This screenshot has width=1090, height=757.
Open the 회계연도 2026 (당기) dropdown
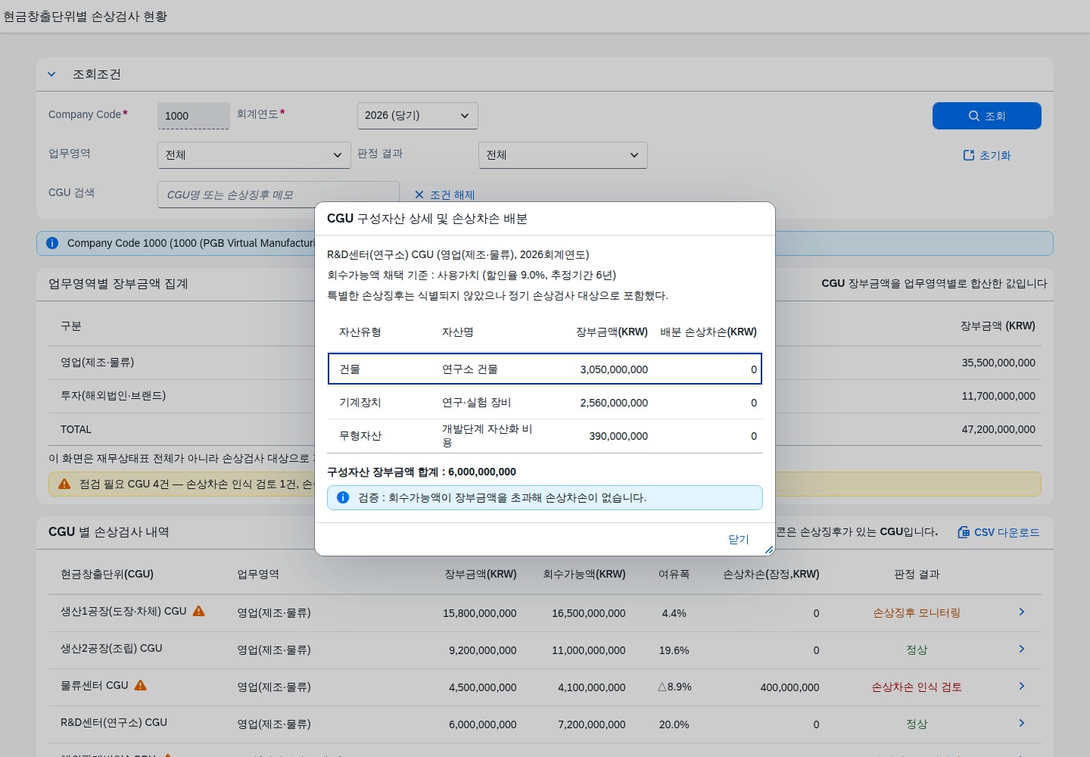tap(417, 116)
